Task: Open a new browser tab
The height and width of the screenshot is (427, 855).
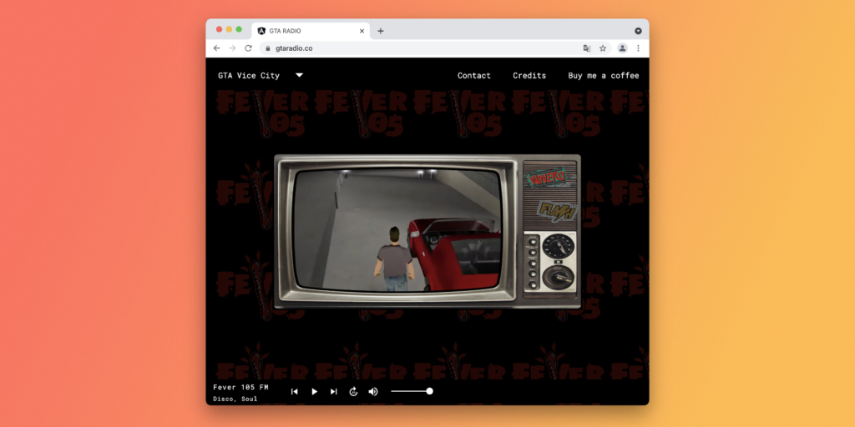Action: 381,31
